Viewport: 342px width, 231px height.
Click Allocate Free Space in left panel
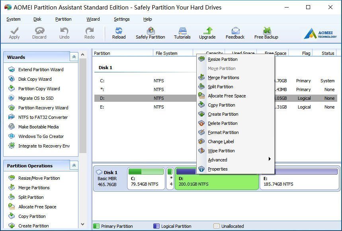pos(33,207)
